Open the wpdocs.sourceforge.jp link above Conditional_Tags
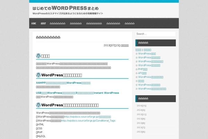This screenshot has width=208, height=139. pyautogui.click(x=88, y=117)
